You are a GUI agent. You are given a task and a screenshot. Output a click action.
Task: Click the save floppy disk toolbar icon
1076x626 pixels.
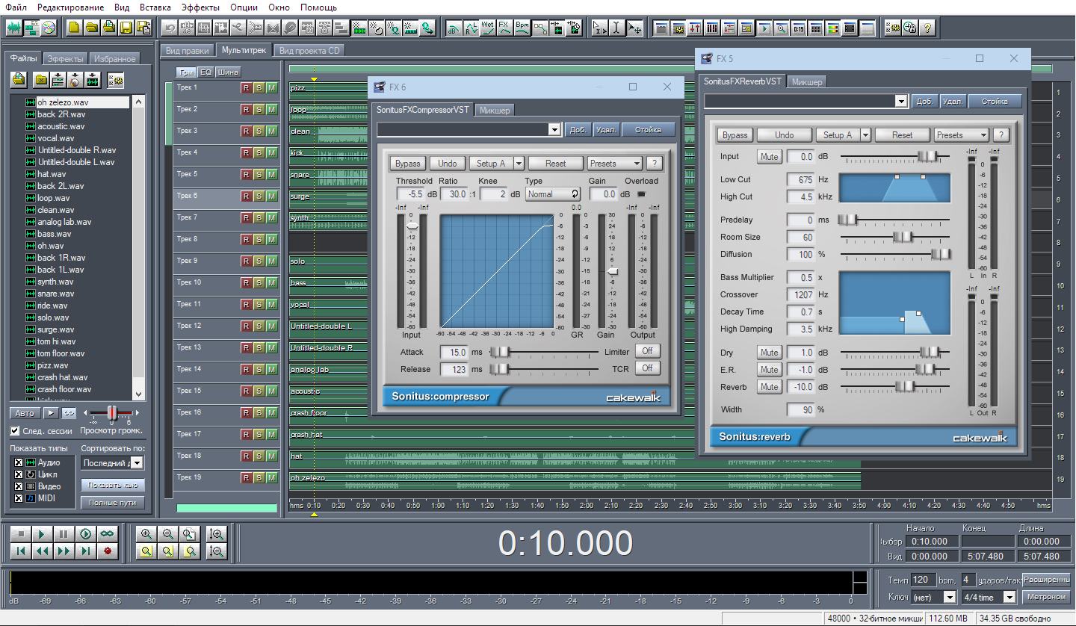coord(126,28)
